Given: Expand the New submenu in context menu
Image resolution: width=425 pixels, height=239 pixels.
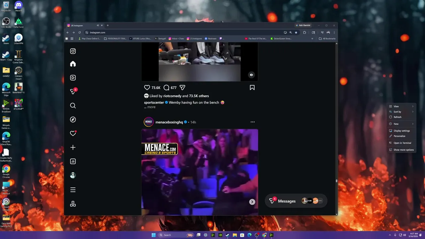Looking at the screenshot, I should click(401, 124).
